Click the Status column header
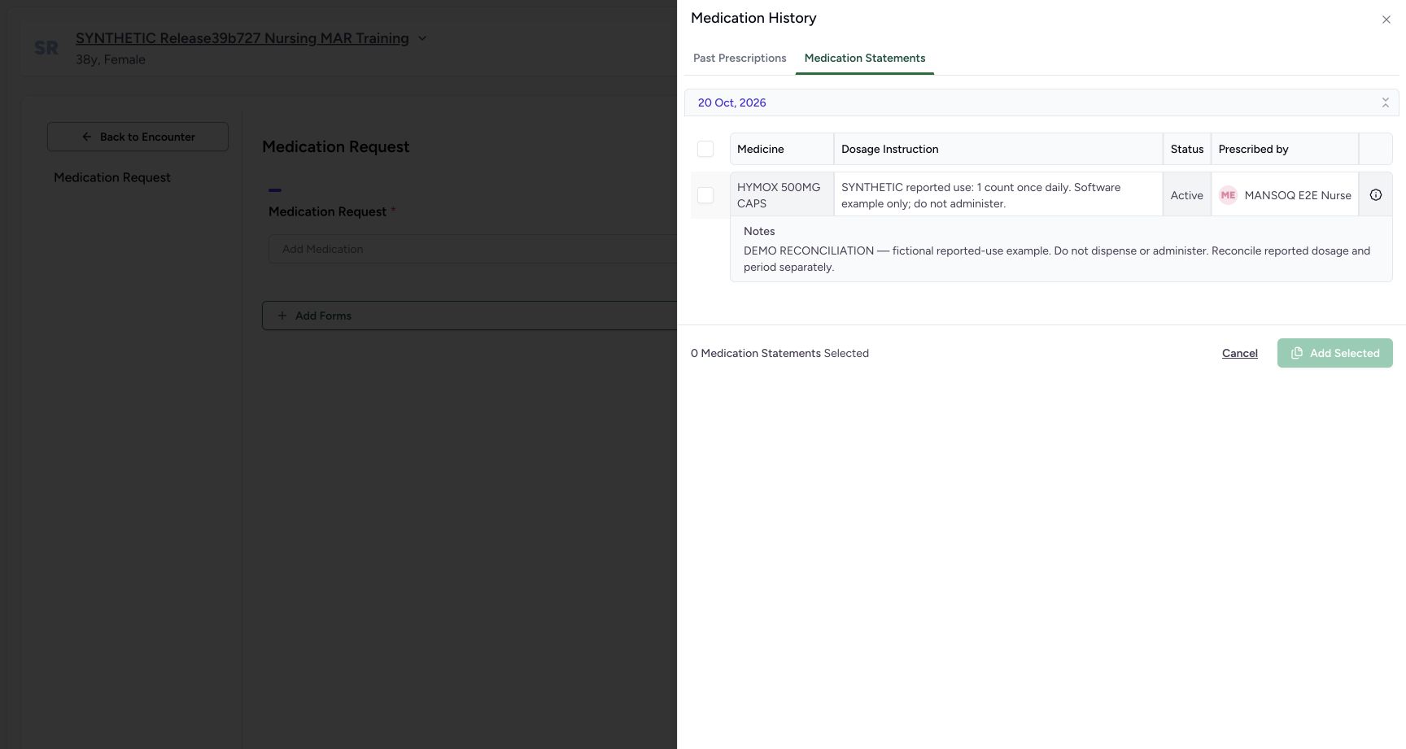 [x=1187, y=149]
